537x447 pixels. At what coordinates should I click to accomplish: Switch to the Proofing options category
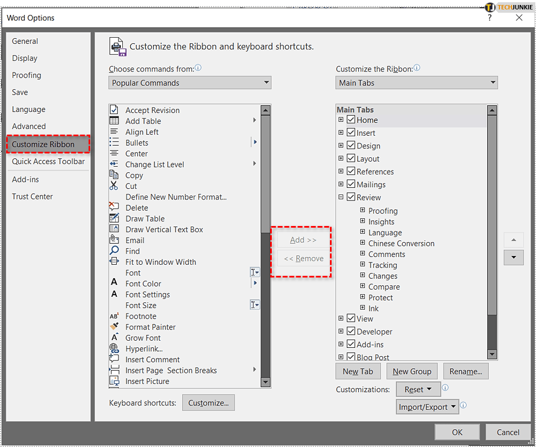[x=27, y=75]
